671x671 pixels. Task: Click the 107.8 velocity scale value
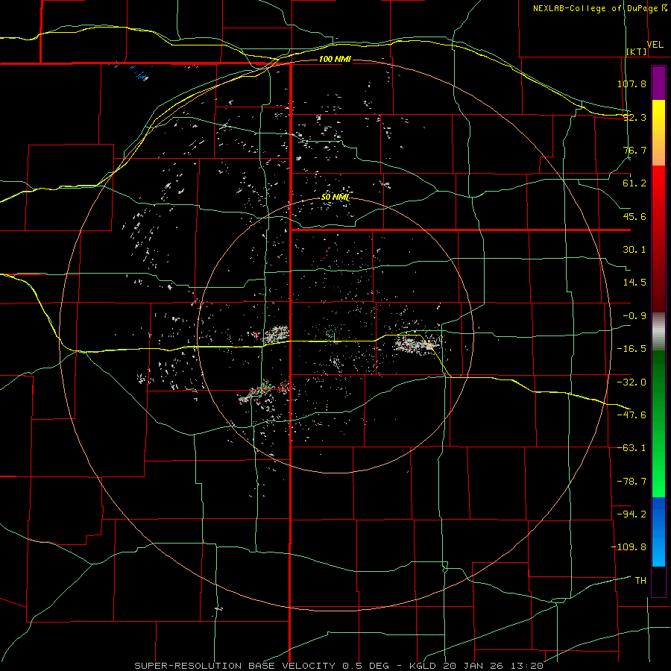click(631, 84)
